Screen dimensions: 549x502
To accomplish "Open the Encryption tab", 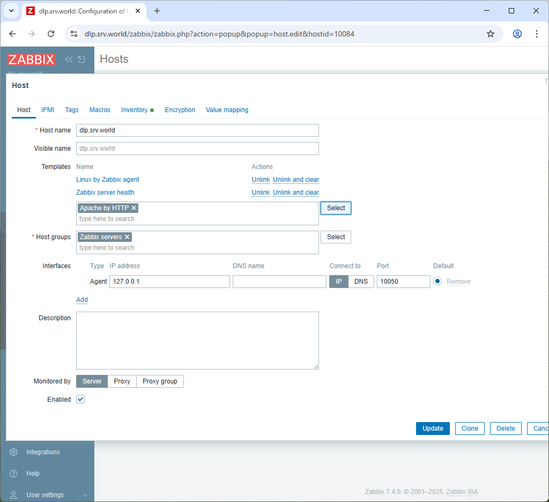I will [180, 110].
